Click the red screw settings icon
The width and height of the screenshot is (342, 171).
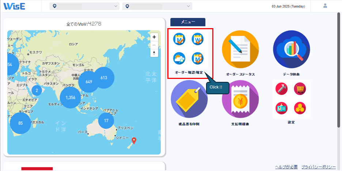tap(282, 89)
